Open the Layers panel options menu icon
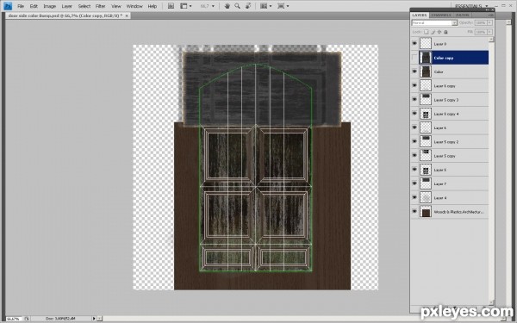The image size is (517, 323). click(490, 16)
